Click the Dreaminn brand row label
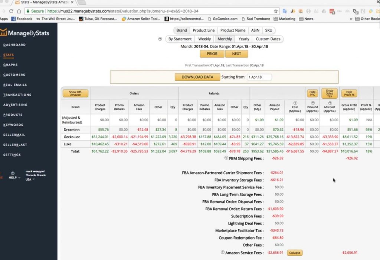Screen dimensions: 380x260 (72, 130)
